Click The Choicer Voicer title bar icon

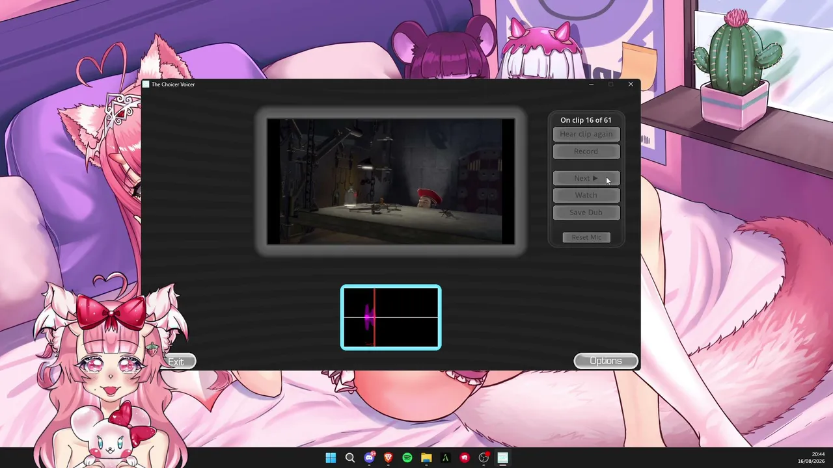pos(146,84)
